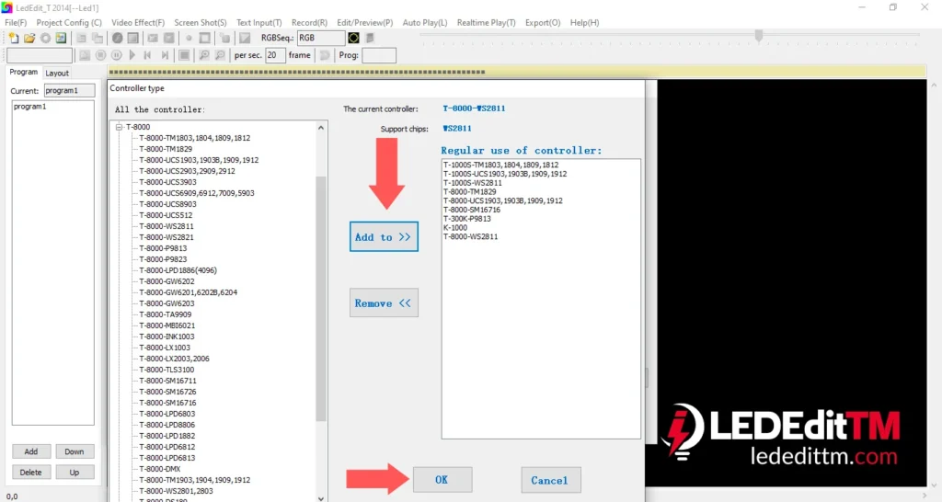Click the per sec. frame rate field
Viewport: 942px width, 502px height.
[275, 55]
